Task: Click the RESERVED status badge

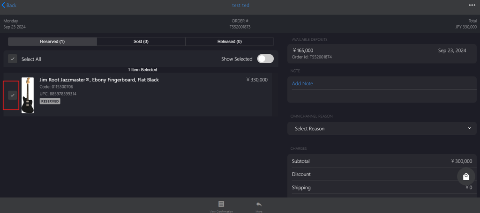Action: [x=50, y=101]
